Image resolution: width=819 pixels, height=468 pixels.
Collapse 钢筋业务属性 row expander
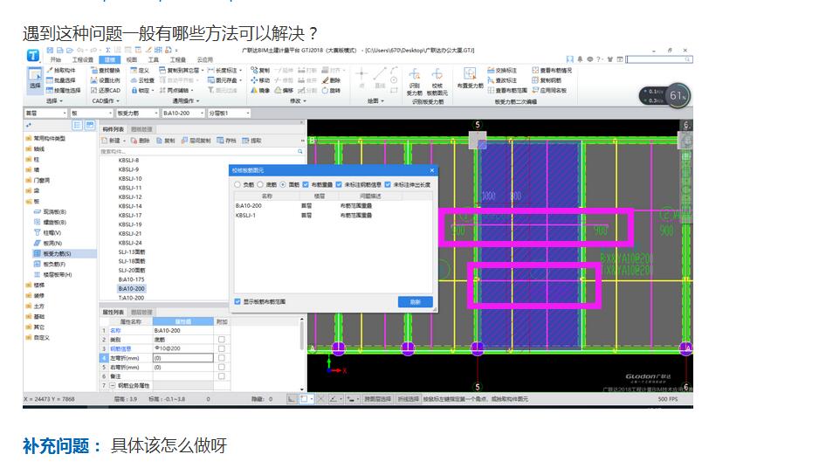click(x=113, y=385)
